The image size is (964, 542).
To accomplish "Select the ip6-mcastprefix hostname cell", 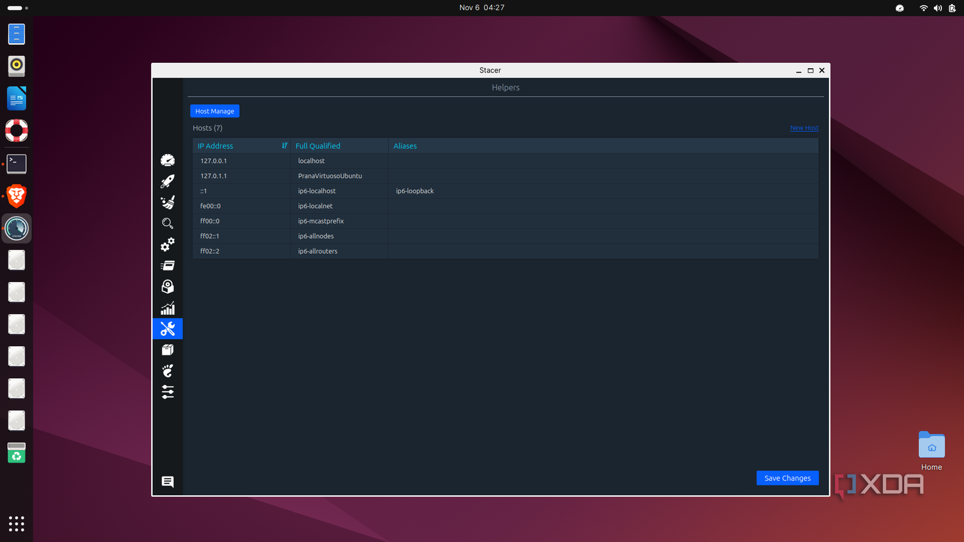I will 339,221.
